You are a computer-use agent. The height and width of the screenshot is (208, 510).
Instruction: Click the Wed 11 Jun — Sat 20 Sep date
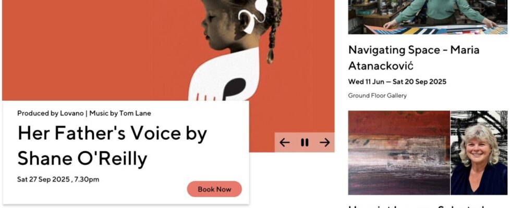click(x=397, y=82)
